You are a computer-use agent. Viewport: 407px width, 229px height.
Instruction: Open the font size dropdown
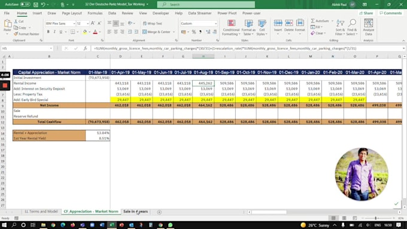(88, 23)
